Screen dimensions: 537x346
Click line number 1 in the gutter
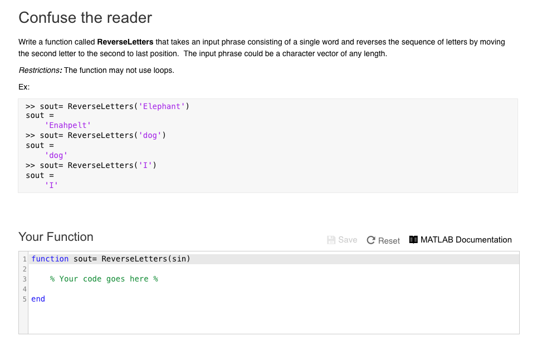point(25,259)
